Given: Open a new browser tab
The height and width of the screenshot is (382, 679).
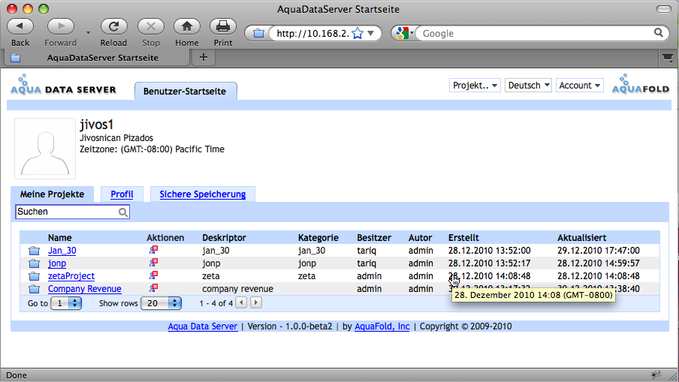Looking at the screenshot, I should click(x=204, y=57).
